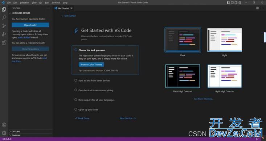Click the add a folder link
Screen dimensions: 266x141
pyautogui.click(x=24, y=37)
